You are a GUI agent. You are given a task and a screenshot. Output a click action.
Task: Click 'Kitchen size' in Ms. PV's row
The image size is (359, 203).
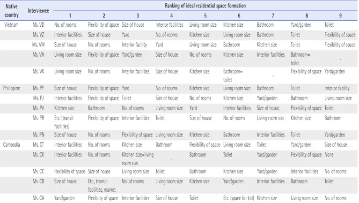tap(64, 108)
